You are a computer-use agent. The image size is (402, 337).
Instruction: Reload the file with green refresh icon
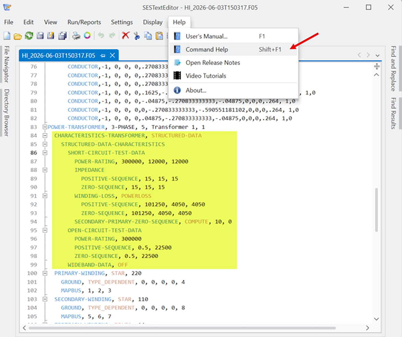29,35
